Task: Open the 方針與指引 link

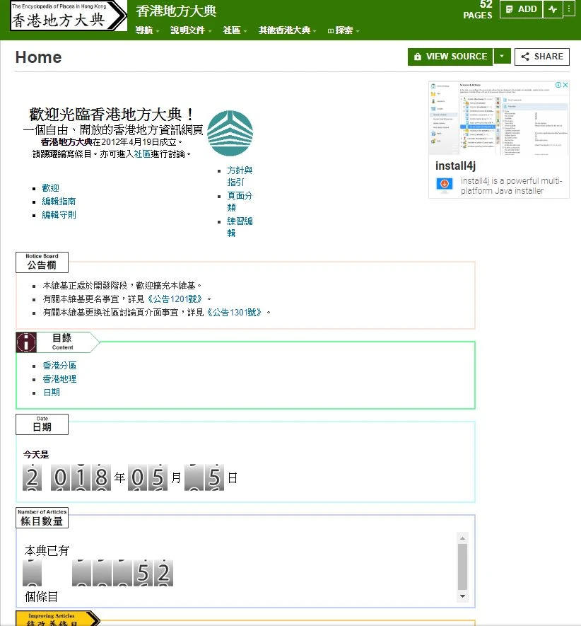Action: click(240, 176)
